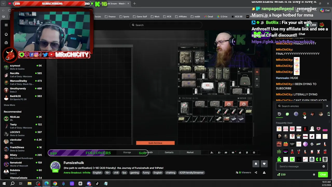Select the chill tag
This screenshot has width=332, height=187.
(116, 173)
